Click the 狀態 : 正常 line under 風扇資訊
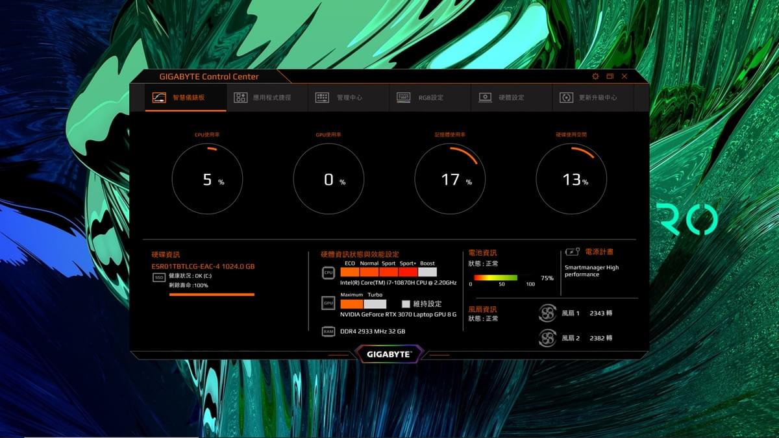The image size is (779, 438). coord(483,319)
